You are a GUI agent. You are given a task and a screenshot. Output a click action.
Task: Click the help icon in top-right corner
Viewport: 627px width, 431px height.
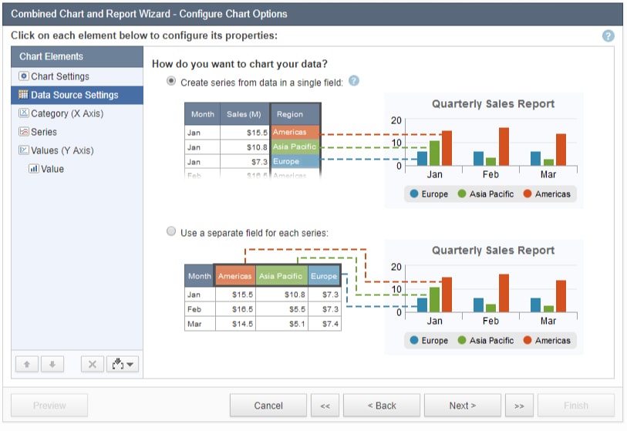point(608,36)
